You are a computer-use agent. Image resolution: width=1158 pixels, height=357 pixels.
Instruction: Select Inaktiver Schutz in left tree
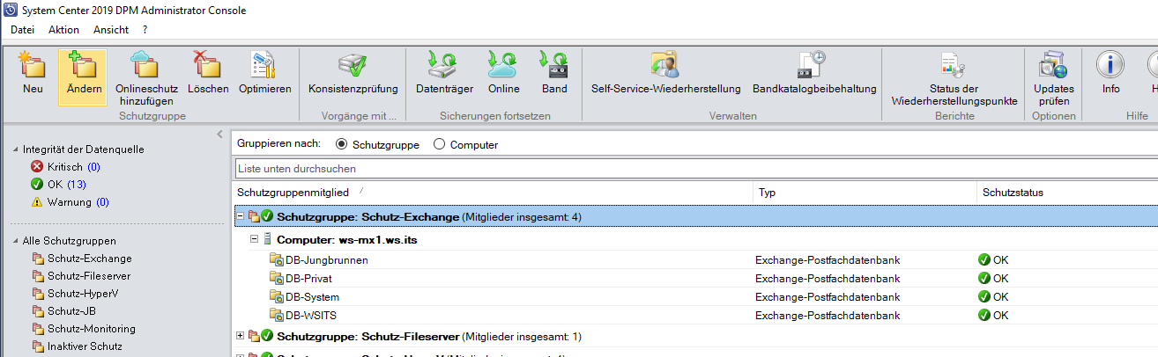pos(78,346)
